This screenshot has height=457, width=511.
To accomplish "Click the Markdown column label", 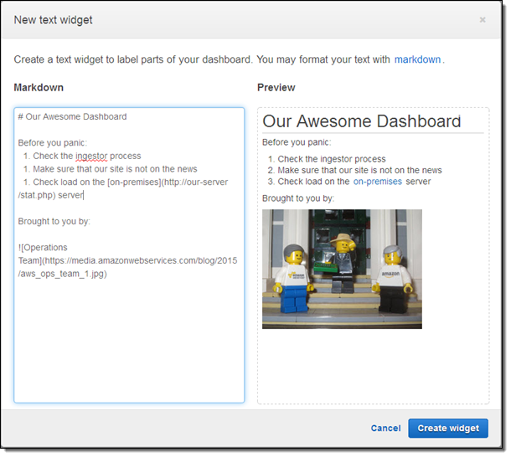I will 39,88.
